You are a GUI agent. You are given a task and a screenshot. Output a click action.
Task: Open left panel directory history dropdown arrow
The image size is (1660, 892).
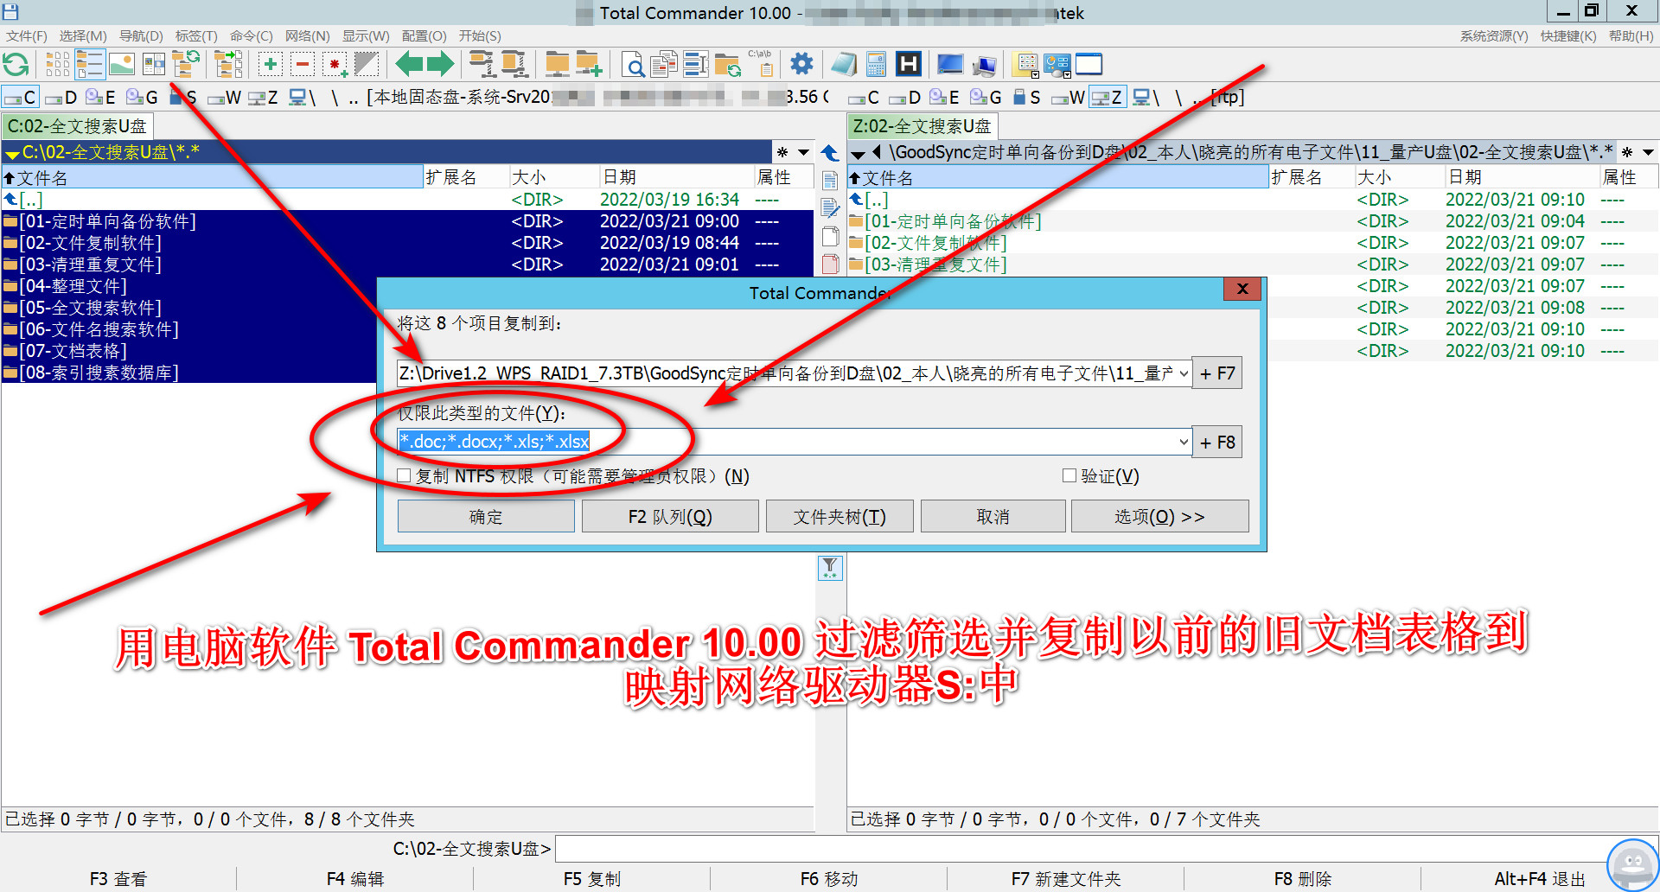(x=804, y=152)
